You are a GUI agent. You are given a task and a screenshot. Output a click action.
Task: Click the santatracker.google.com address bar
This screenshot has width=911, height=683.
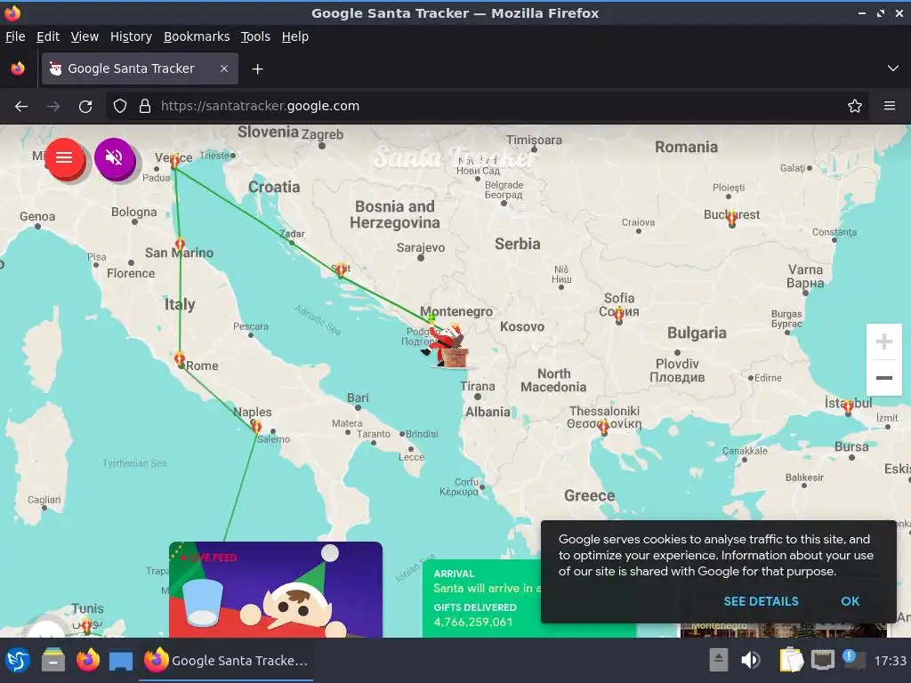point(488,107)
